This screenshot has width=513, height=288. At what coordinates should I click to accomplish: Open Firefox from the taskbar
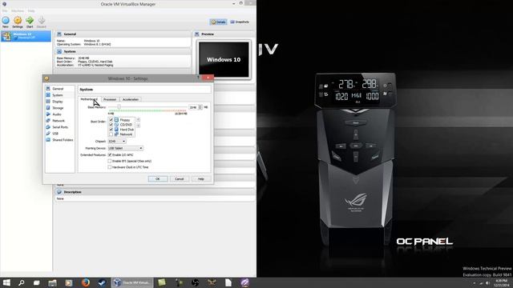tap(86, 282)
